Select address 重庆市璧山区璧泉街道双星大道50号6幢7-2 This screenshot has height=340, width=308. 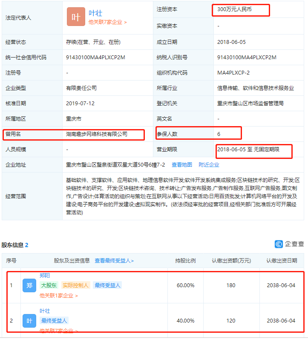pyautogui.click(x=115, y=165)
